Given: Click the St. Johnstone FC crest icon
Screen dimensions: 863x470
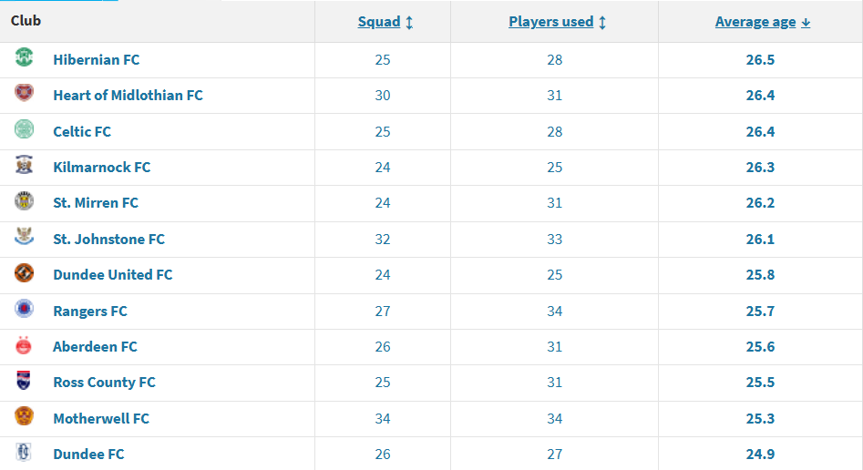Looking at the screenshot, I should click(24, 237).
